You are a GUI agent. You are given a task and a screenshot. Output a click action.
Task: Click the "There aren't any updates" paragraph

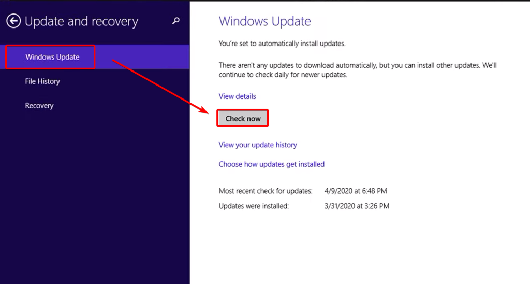(358, 70)
